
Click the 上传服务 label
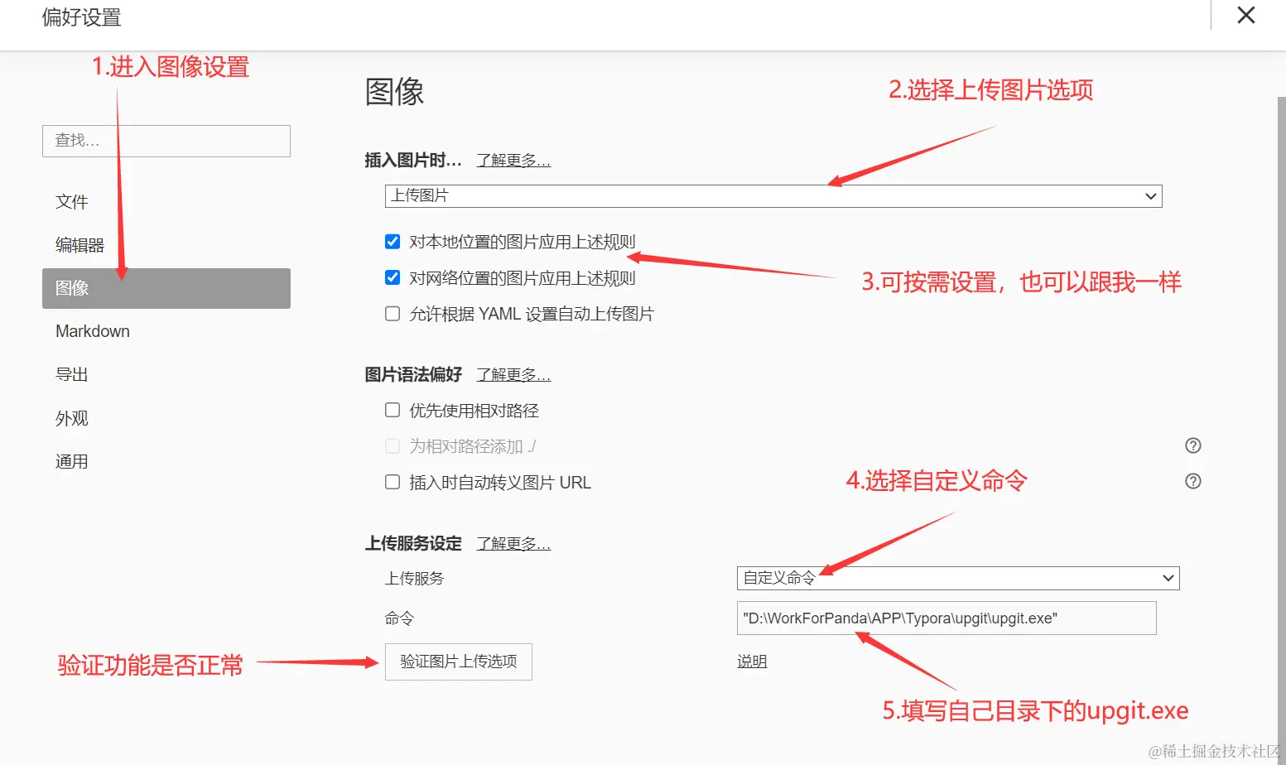coord(414,578)
